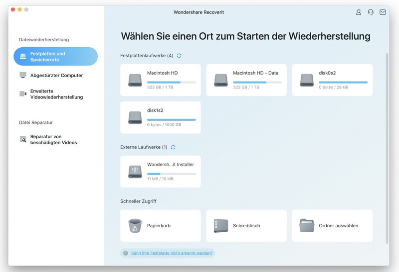Click the Ordner auswählen folder icon
The image size is (399, 272).
coord(307,226)
